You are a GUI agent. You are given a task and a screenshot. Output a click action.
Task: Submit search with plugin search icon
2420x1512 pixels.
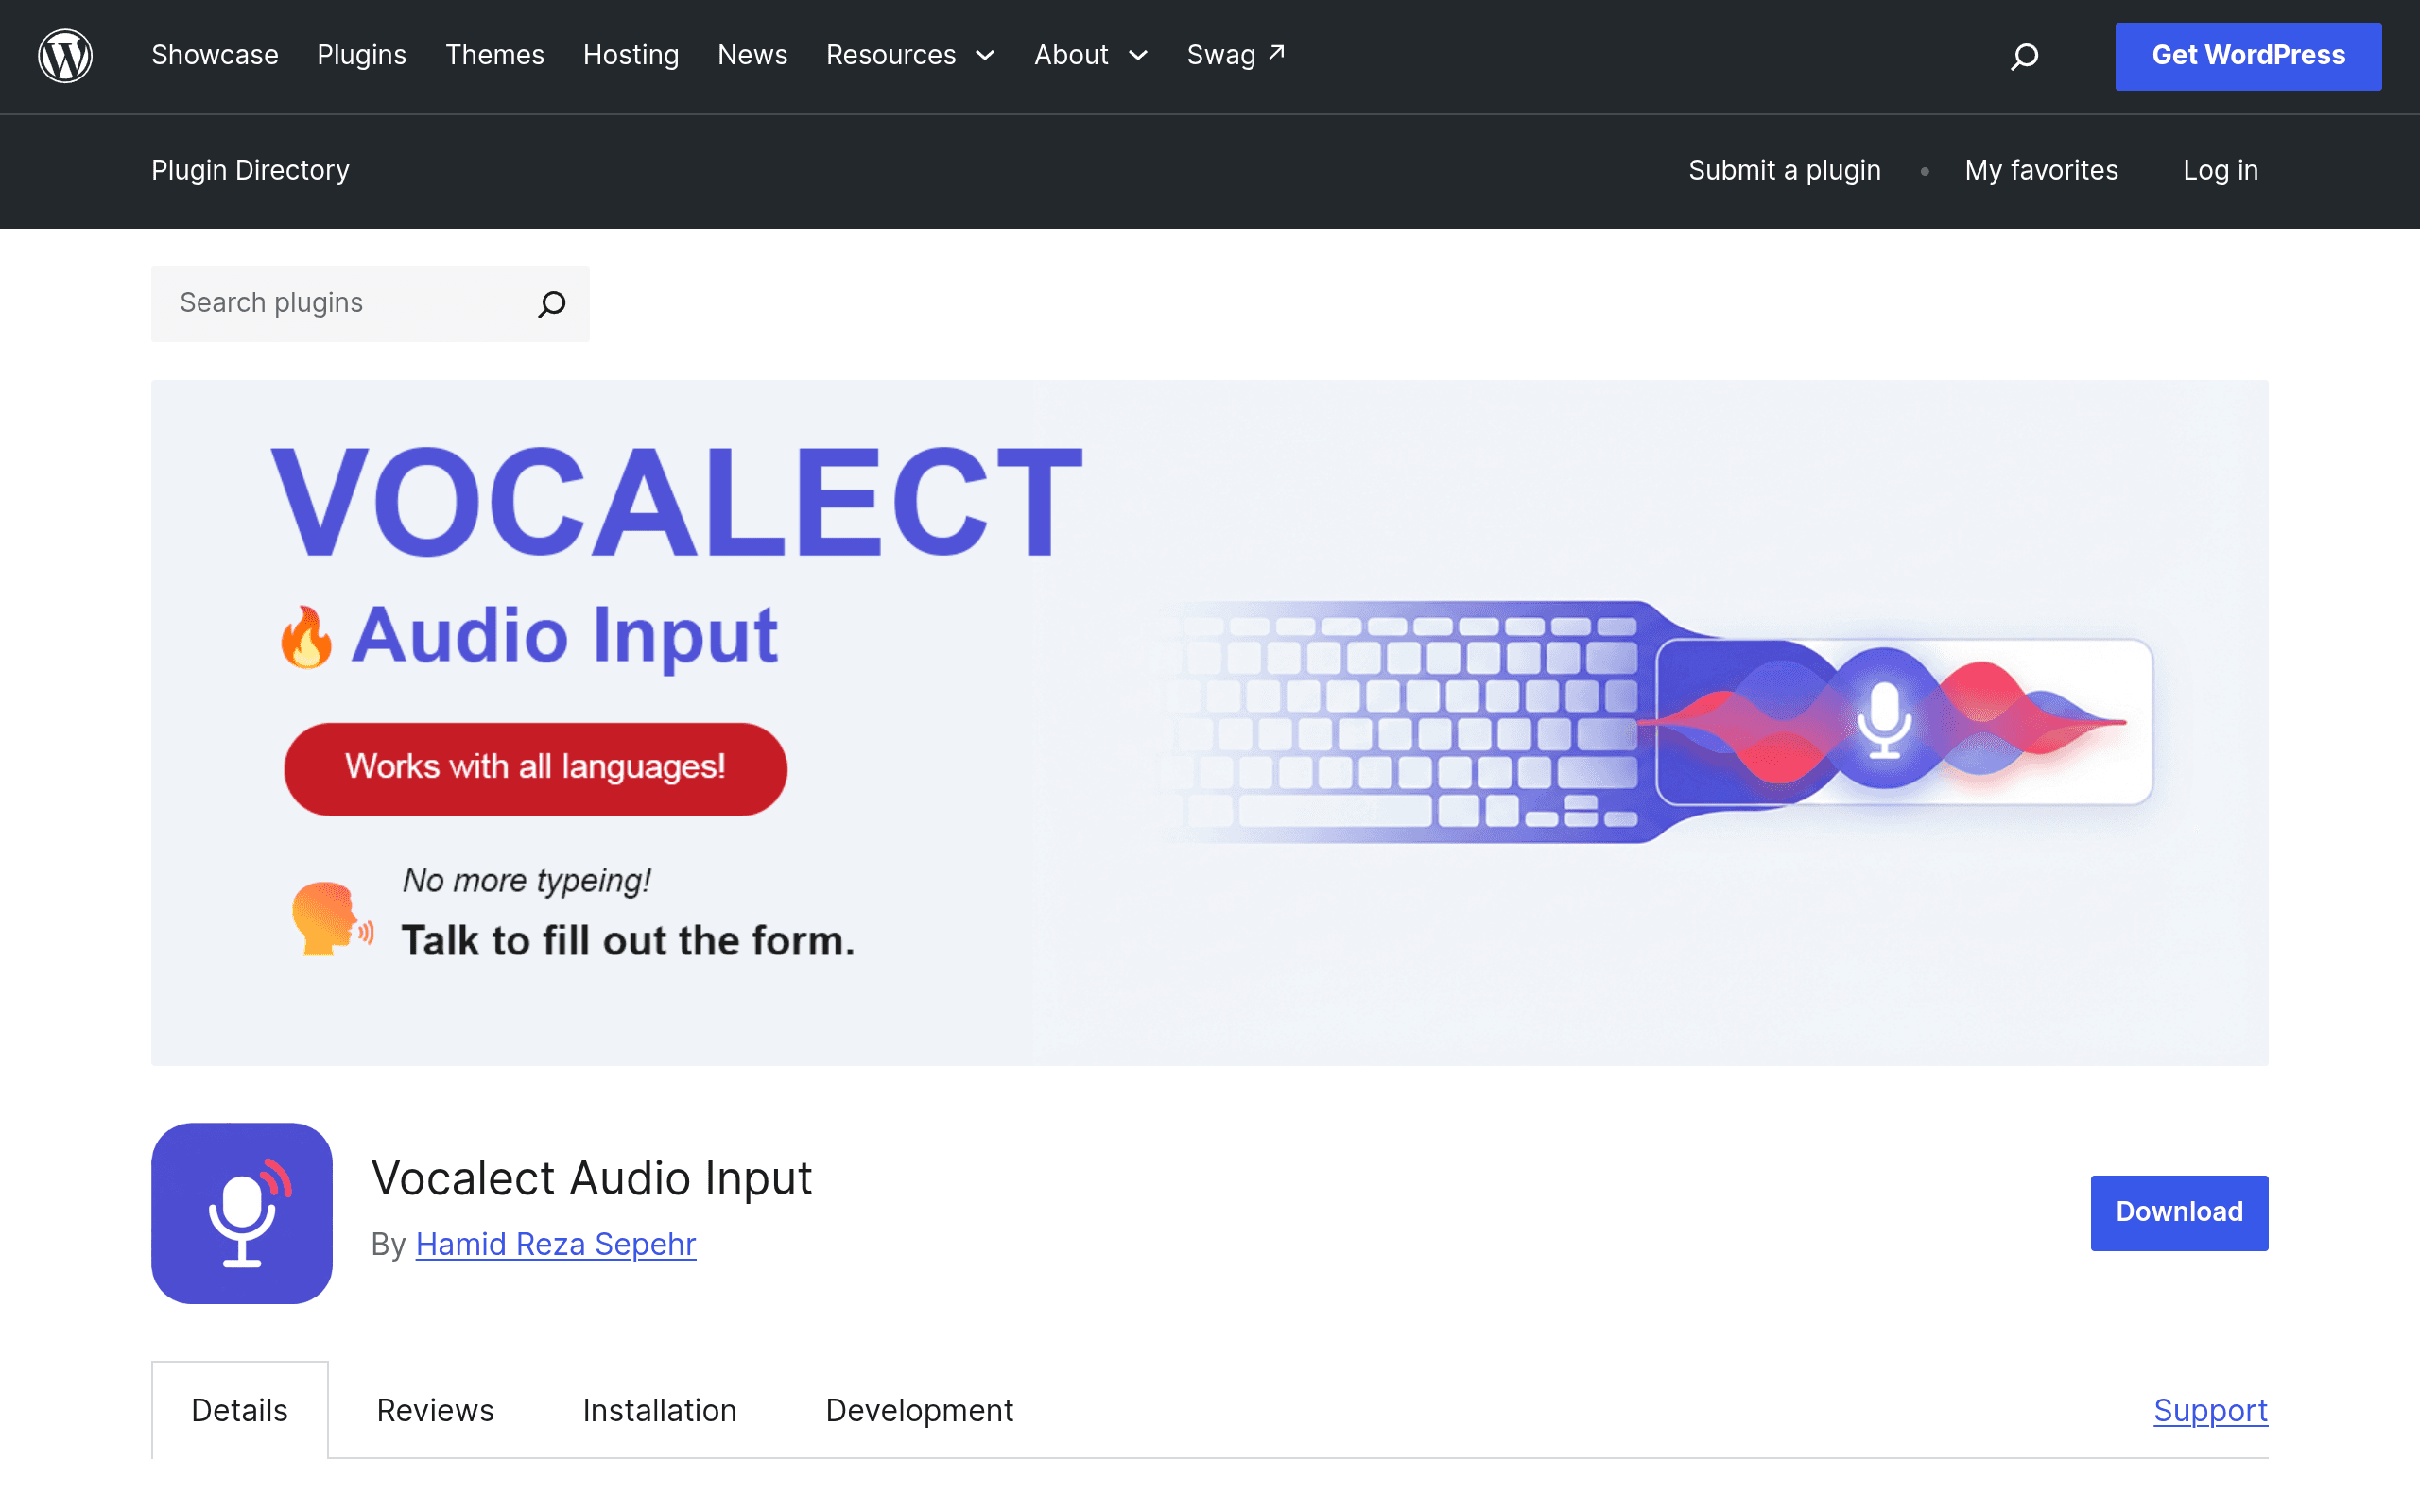pos(552,303)
